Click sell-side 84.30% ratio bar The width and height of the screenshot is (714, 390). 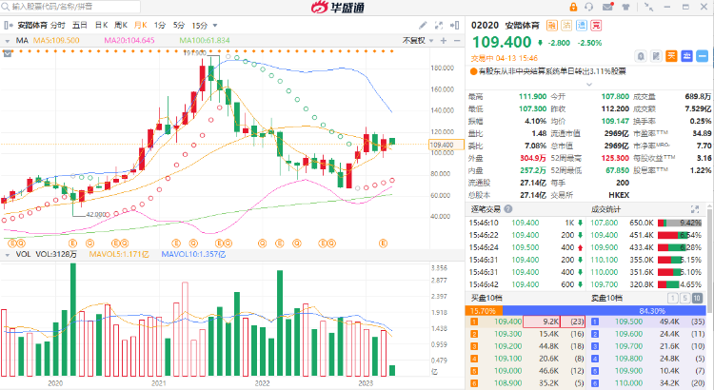tap(605, 311)
